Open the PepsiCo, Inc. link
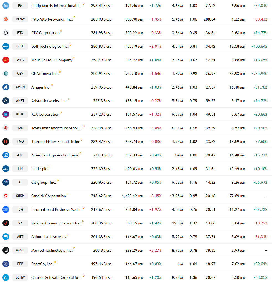This screenshot has height=283, width=272. [42, 264]
